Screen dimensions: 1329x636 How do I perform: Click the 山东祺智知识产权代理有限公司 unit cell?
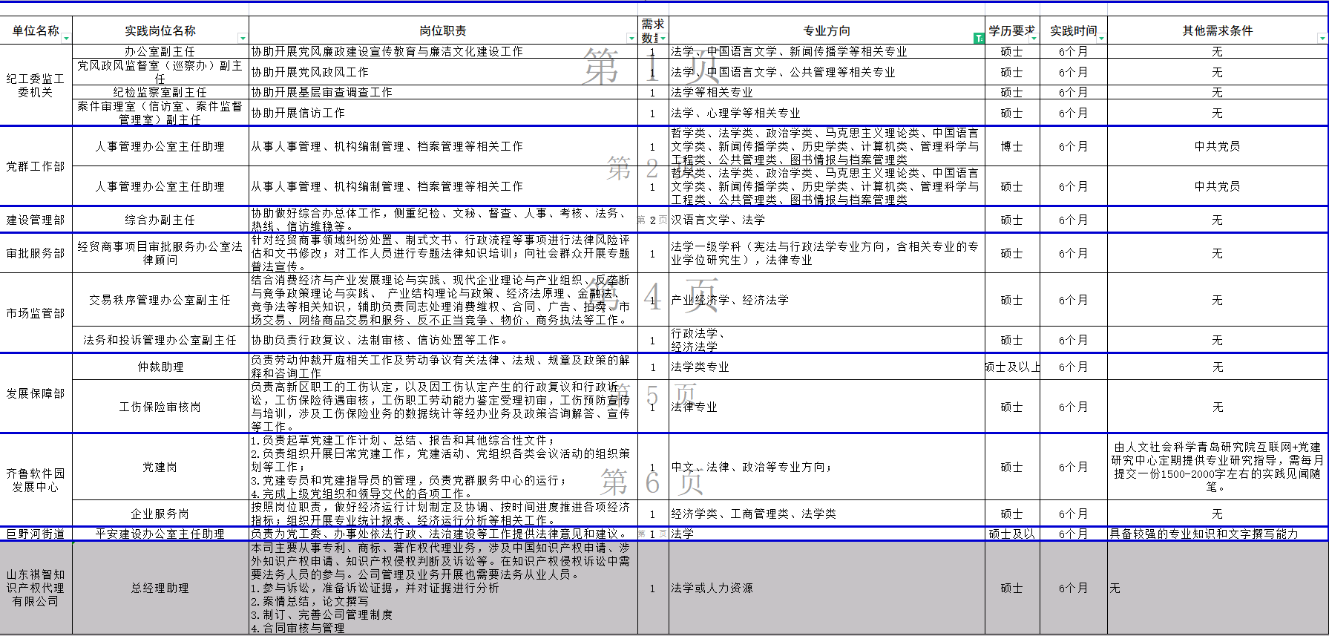36,588
